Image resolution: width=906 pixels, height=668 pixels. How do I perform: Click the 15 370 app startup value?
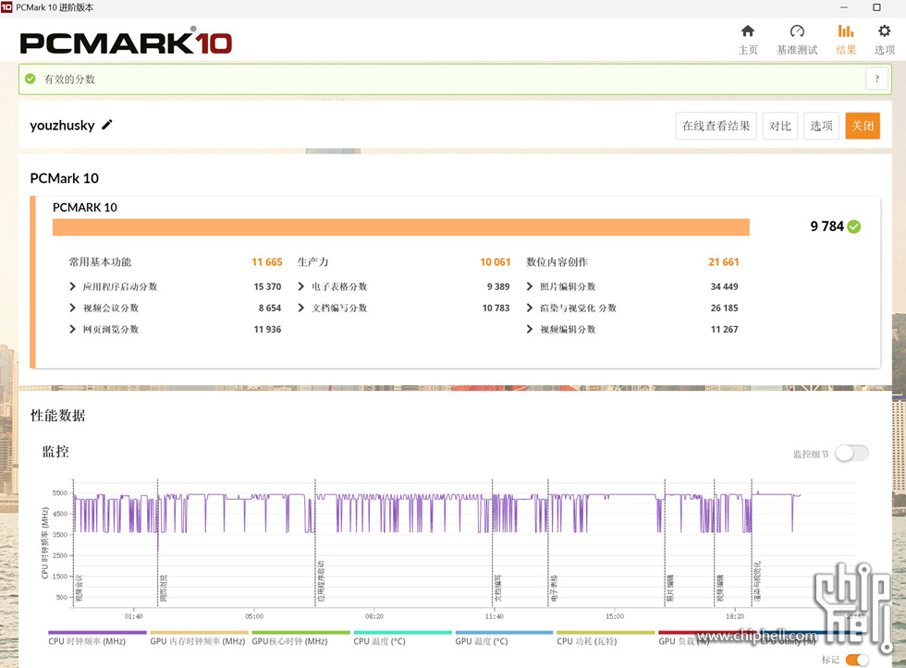pos(267,286)
